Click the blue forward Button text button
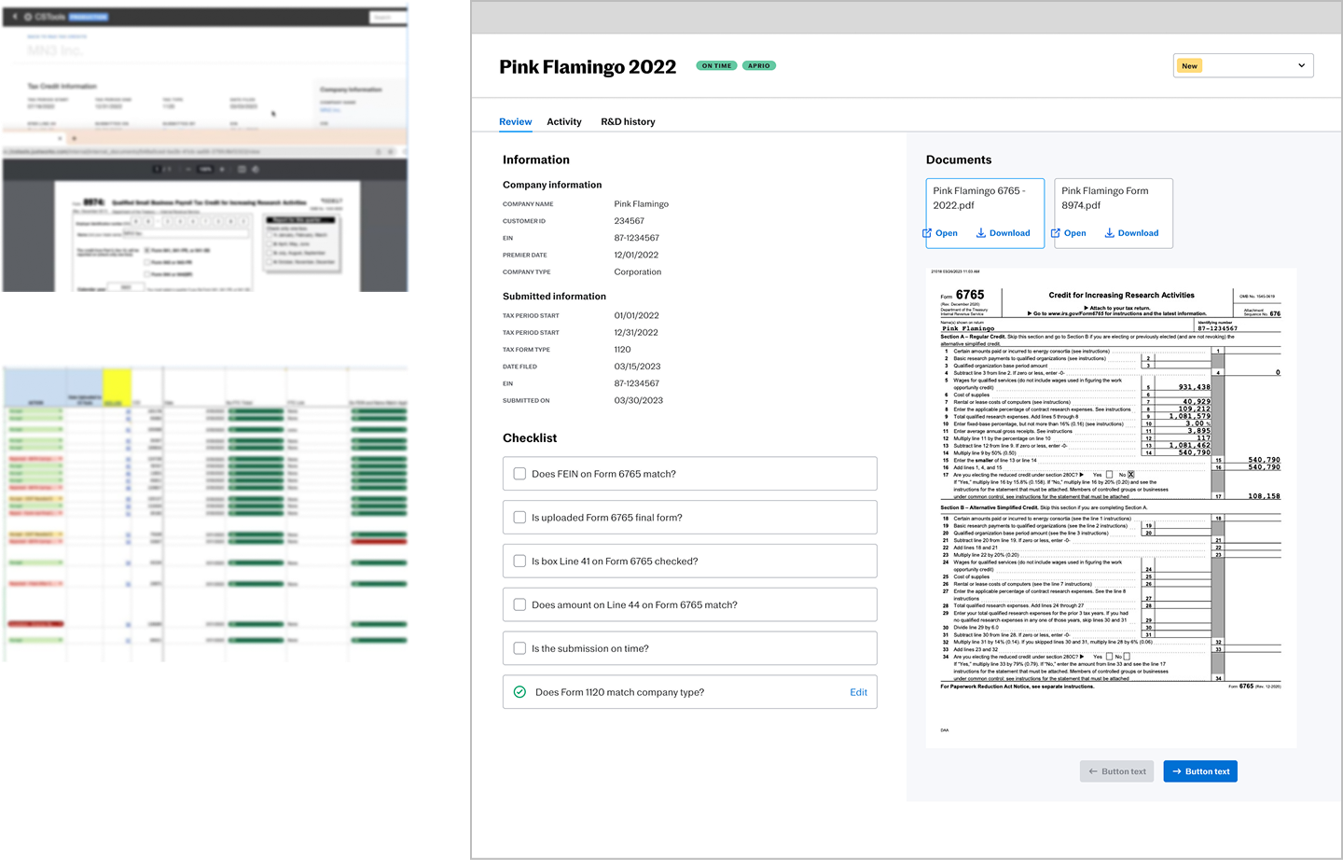 point(1200,771)
